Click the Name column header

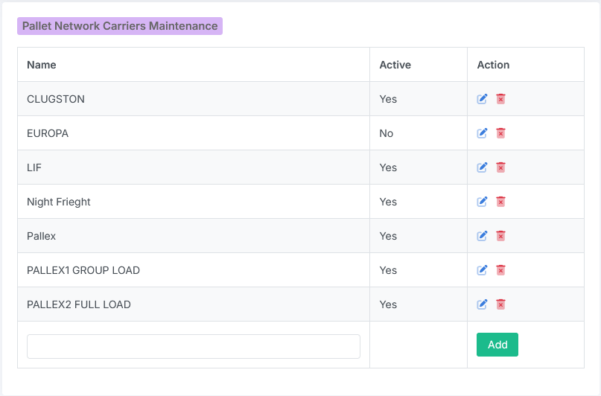tap(42, 65)
